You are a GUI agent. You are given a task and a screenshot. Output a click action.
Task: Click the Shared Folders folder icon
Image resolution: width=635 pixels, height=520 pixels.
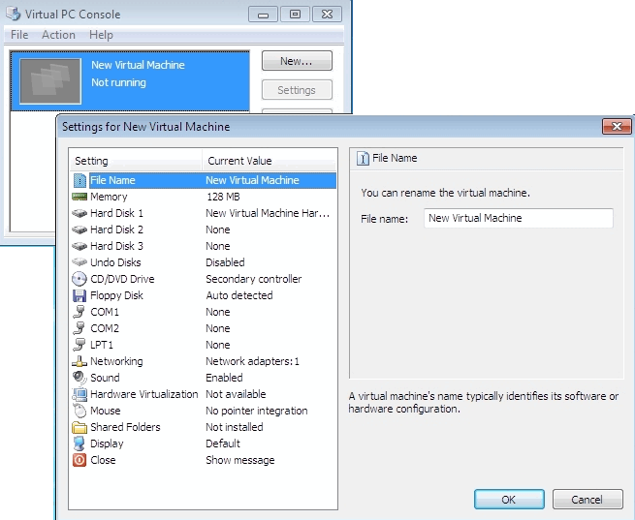point(79,427)
